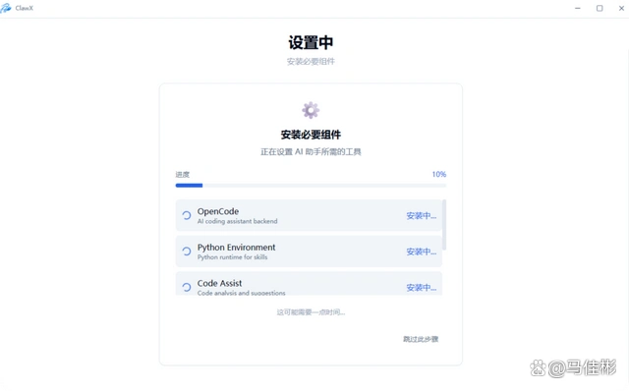Viewport: 629px width, 391px height.
Task: Click the 安装中... status for OpenCode
Action: 422,216
